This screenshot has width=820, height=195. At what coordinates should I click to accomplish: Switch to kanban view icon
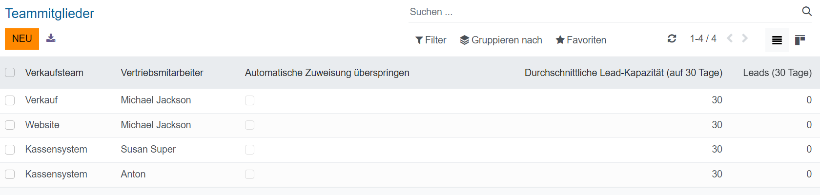[x=799, y=40]
